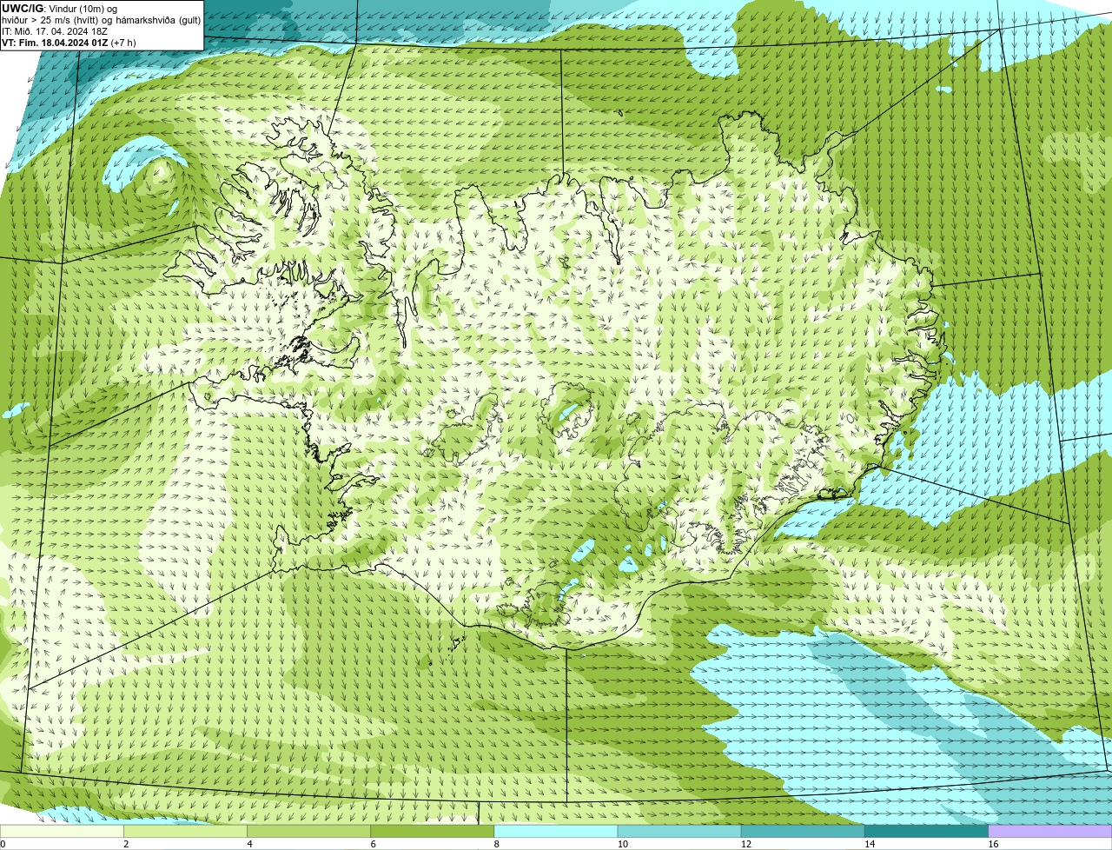Viewport: 1112px width, 850px height.
Task: Click the 14–16 m/s dark teal legend swatch
Action: 927,831
